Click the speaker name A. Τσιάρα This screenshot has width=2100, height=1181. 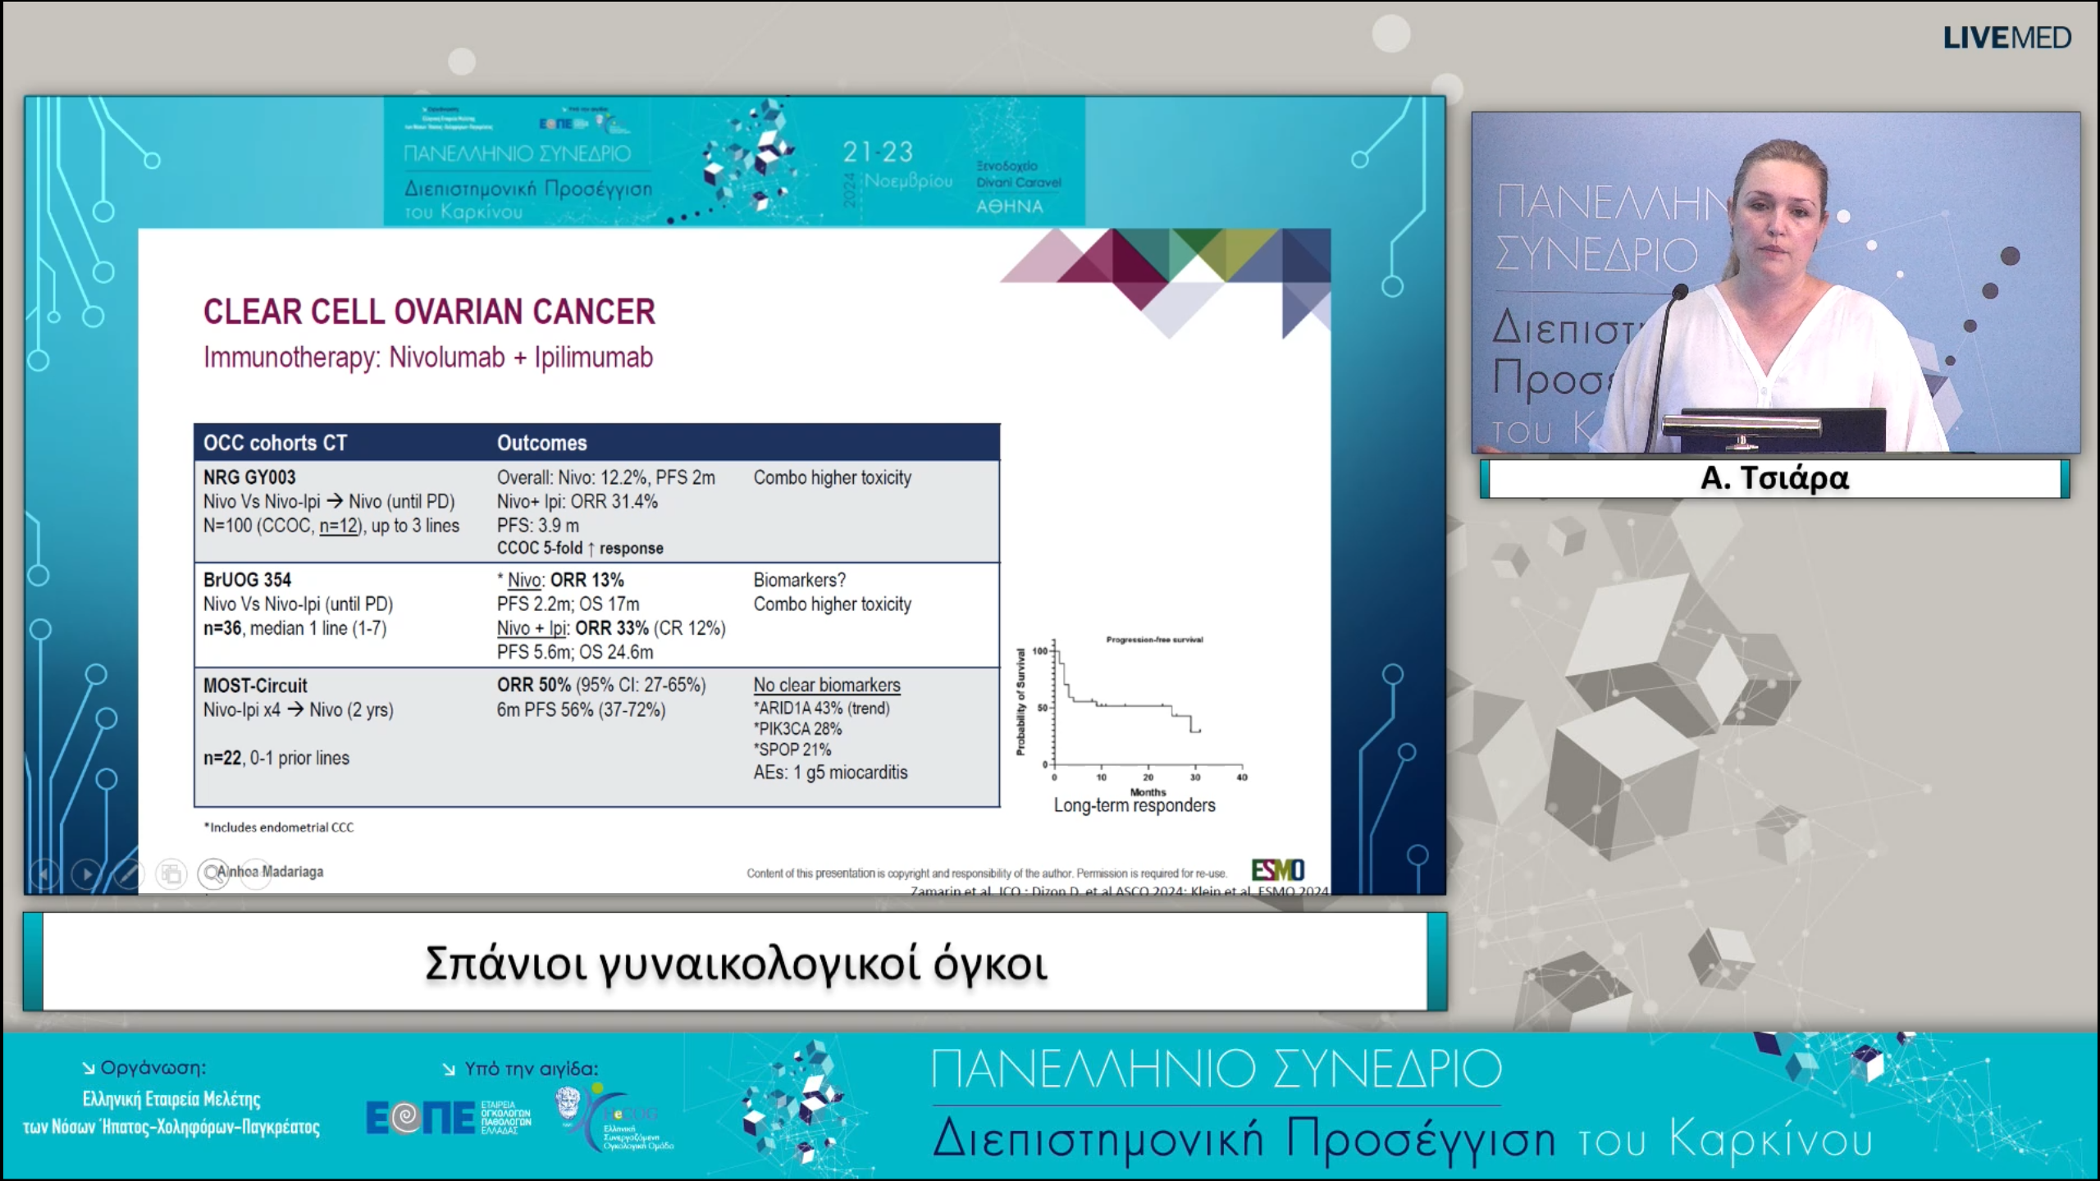[x=1774, y=478]
